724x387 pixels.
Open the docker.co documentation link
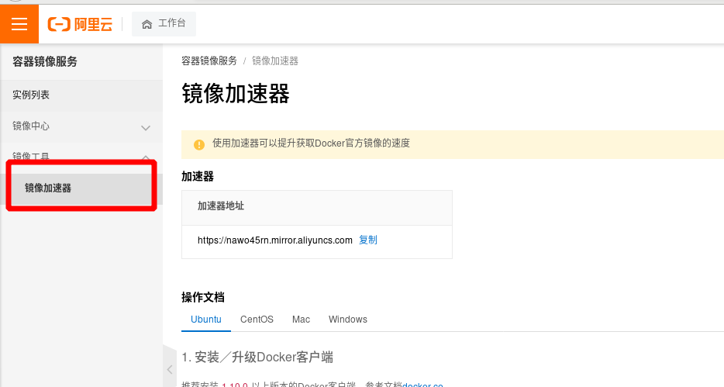423,384
